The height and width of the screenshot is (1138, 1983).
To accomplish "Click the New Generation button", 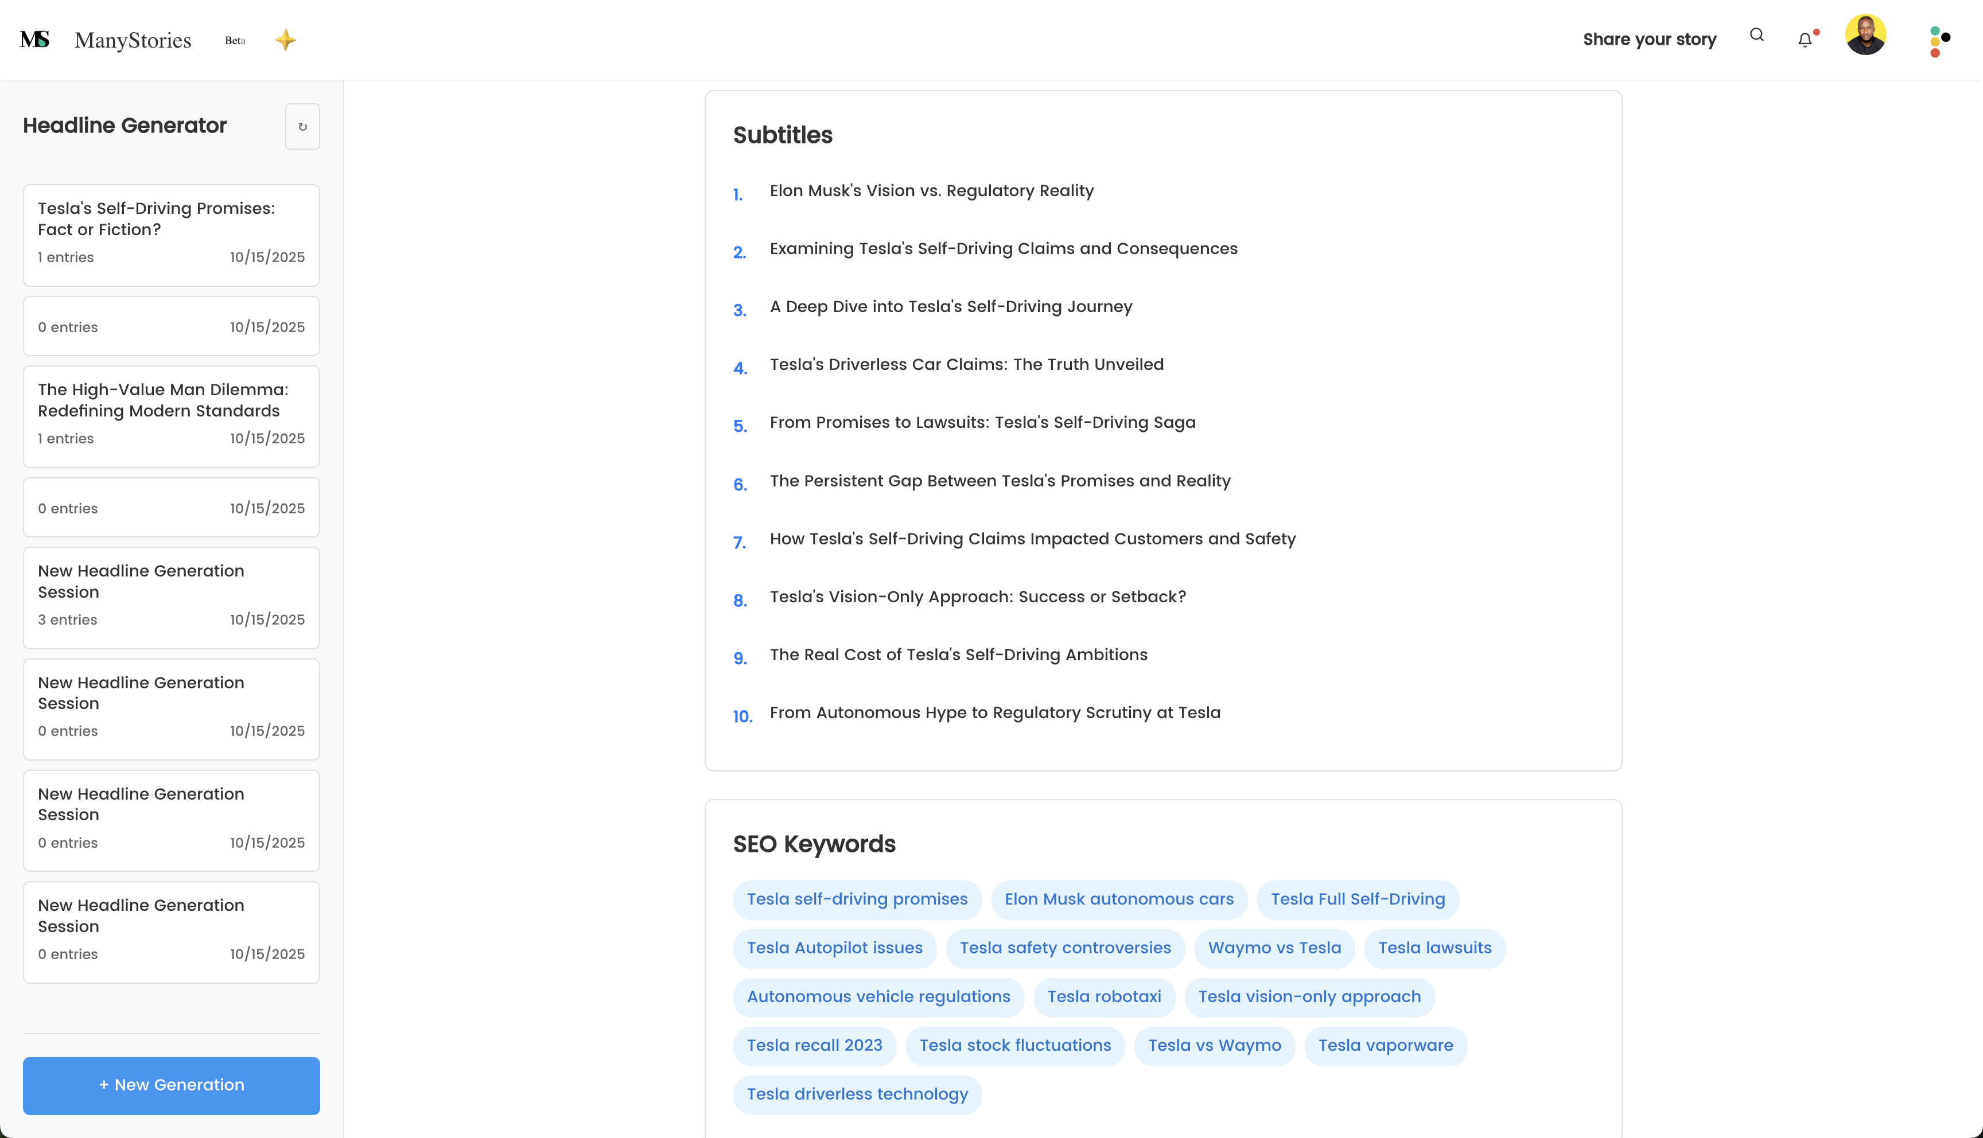I will [x=171, y=1085].
